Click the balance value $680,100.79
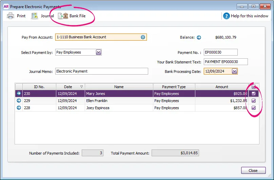 [x=226, y=37]
